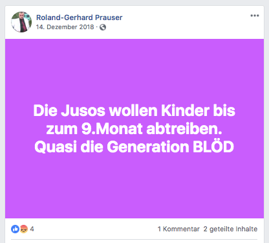Screen dimensions: 269x243
Task: Click the word 'Jusos' in the post
Action: (83, 111)
